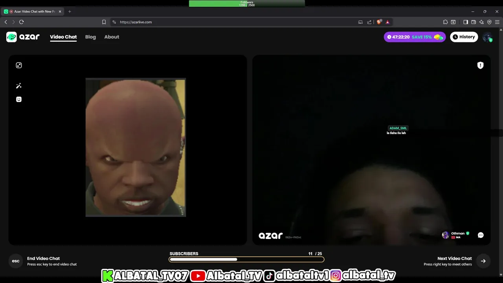Open Brave VPN shield icon

point(489,22)
